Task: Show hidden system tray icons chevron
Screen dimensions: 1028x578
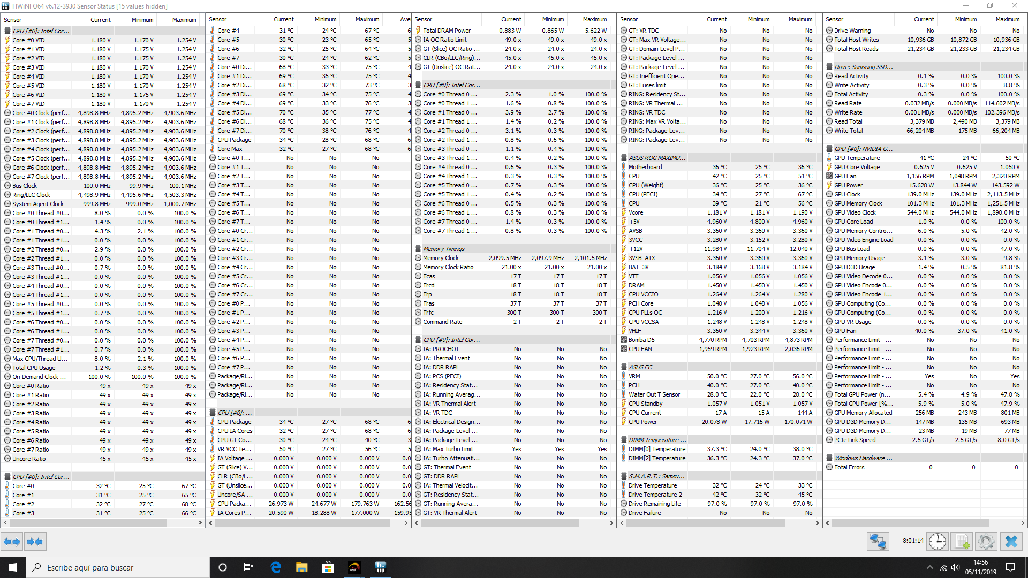Action: tap(929, 567)
